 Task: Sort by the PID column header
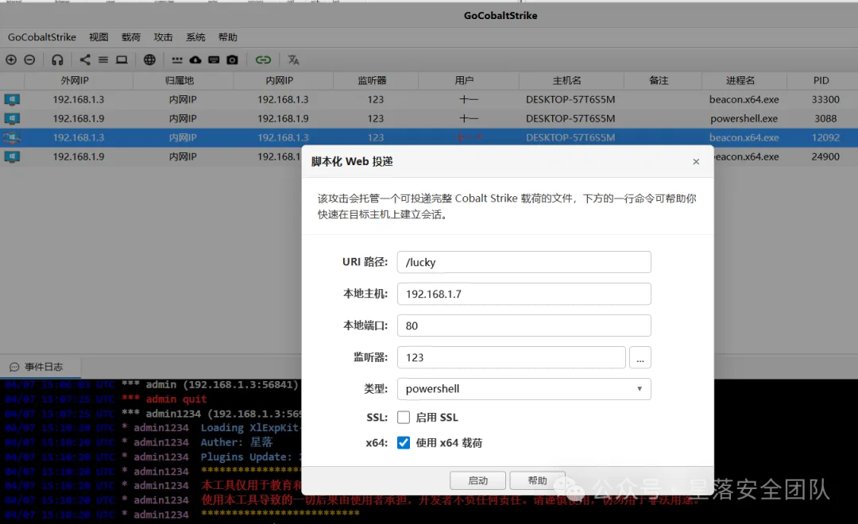821,80
